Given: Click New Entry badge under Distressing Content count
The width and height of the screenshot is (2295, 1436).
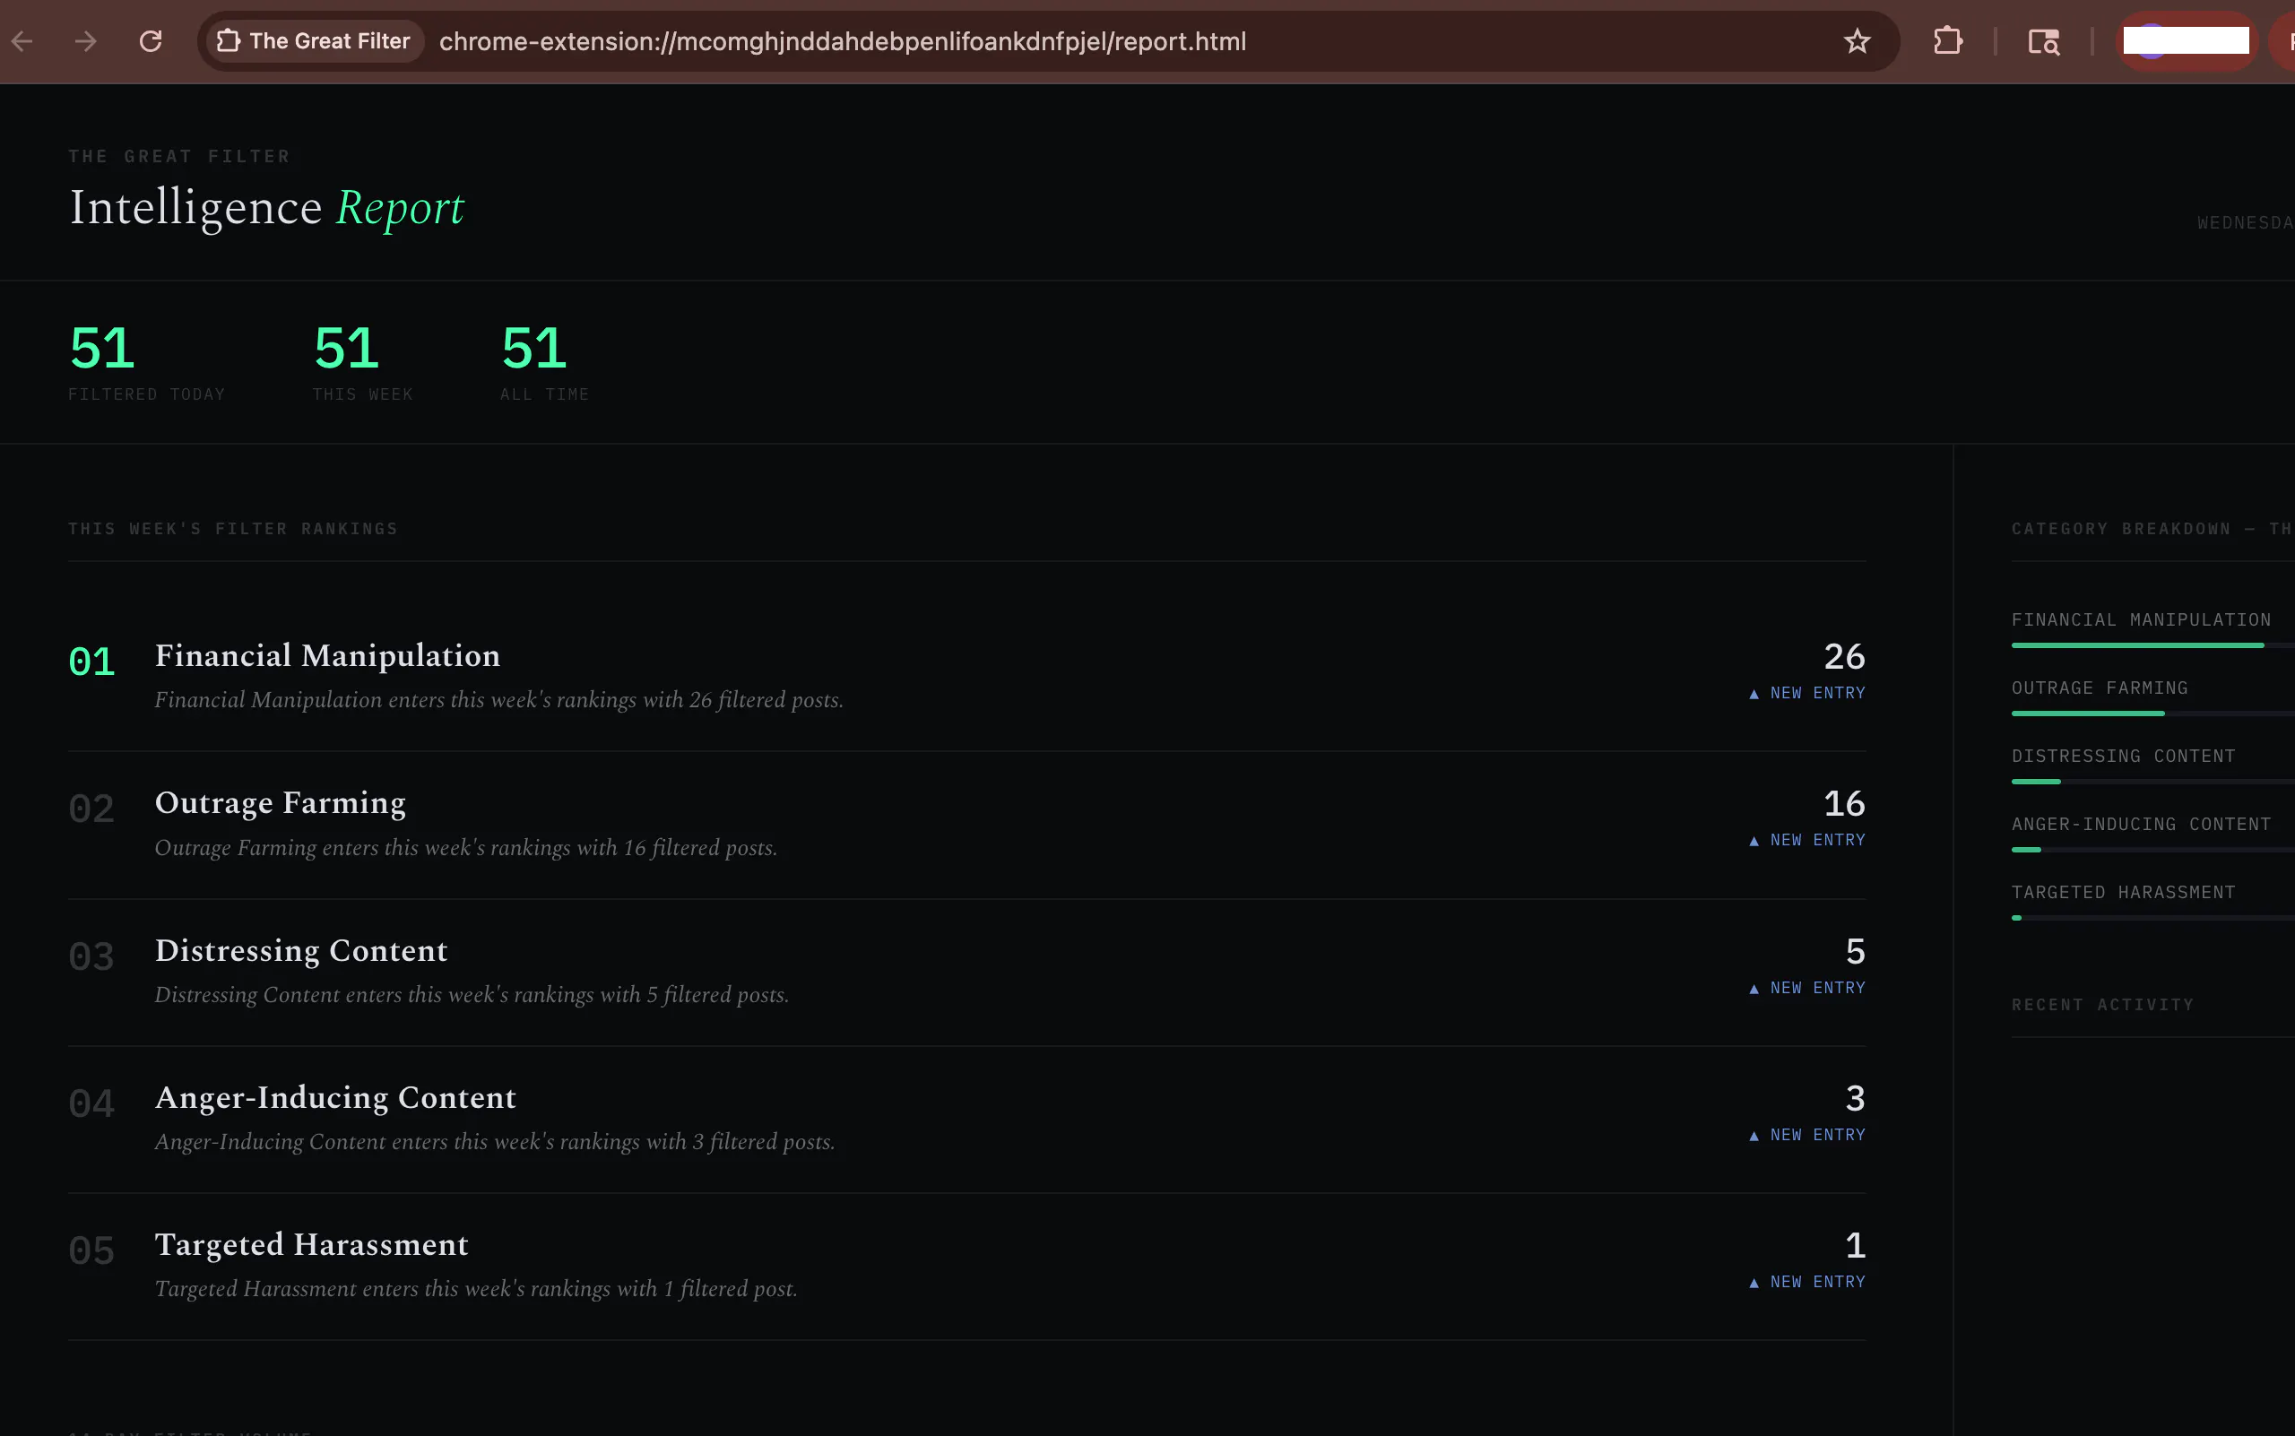Looking at the screenshot, I should [1806, 988].
